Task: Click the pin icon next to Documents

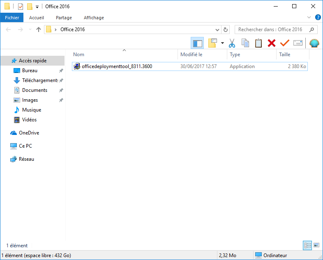Action: [x=61, y=91]
